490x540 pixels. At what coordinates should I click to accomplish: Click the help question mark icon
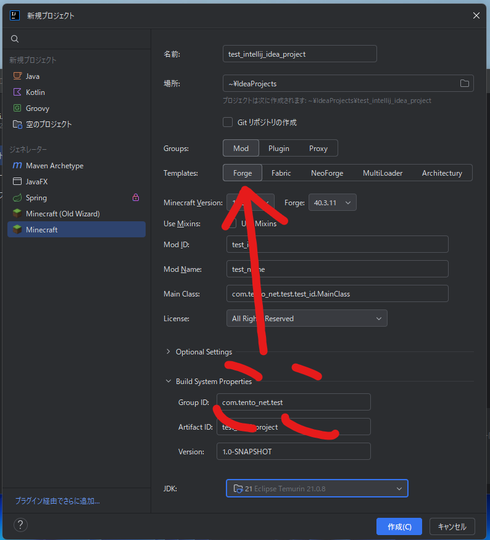tap(20, 525)
